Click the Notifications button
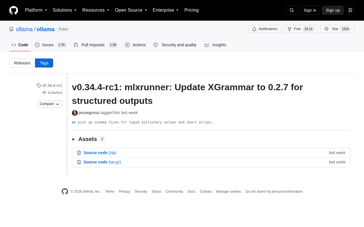This screenshot has height=227, width=364. [x=265, y=29]
